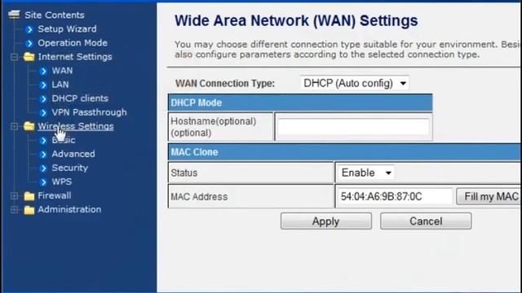
Task: Click the arrow icon beside LAN
Action: tap(43, 85)
